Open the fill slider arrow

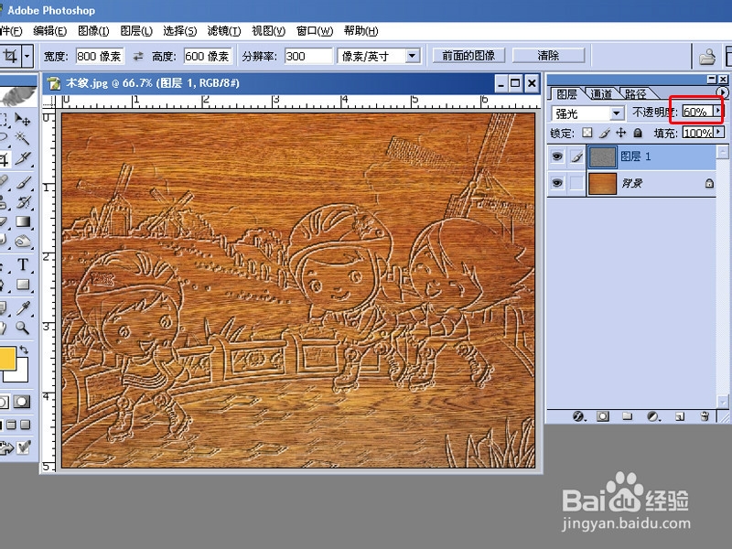(719, 133)
